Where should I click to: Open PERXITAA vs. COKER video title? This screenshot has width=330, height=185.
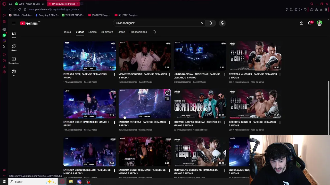tap(253, 76)
